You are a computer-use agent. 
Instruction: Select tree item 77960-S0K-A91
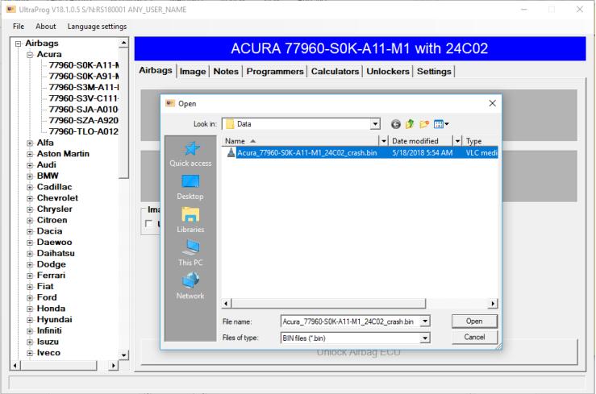[x=84, y=77]
